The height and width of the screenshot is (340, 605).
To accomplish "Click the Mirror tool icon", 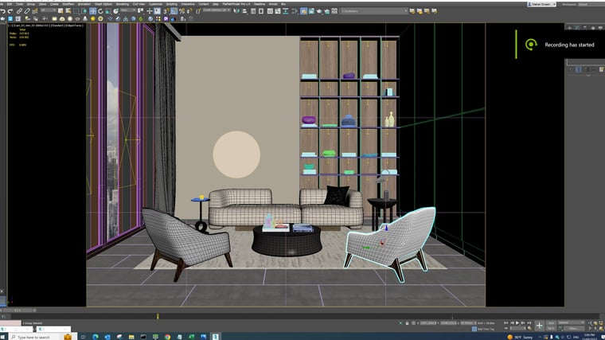I will 236,11.
